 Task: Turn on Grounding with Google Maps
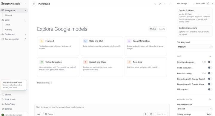[210, 84]
